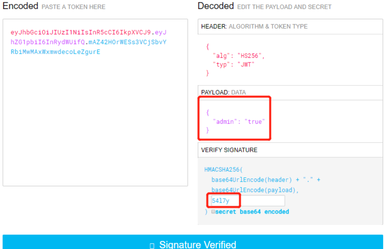385x249 pixels.
Task: Click the Decoded heading
Action: tap(216, 6)
